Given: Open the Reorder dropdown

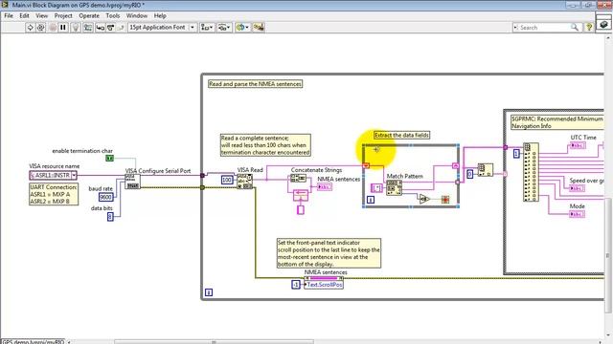Looking at the screenshot, I should [242, 28].
